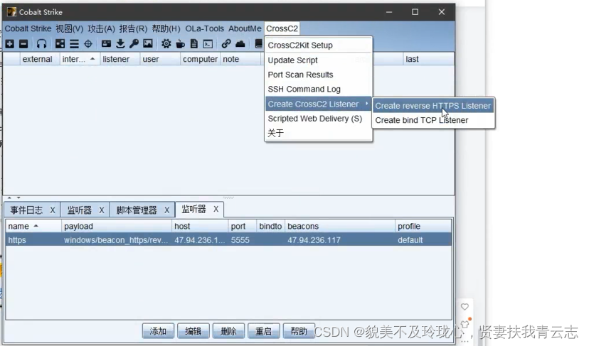
Task: Open the Cobalt Strike menu
Action: [28, 28]
